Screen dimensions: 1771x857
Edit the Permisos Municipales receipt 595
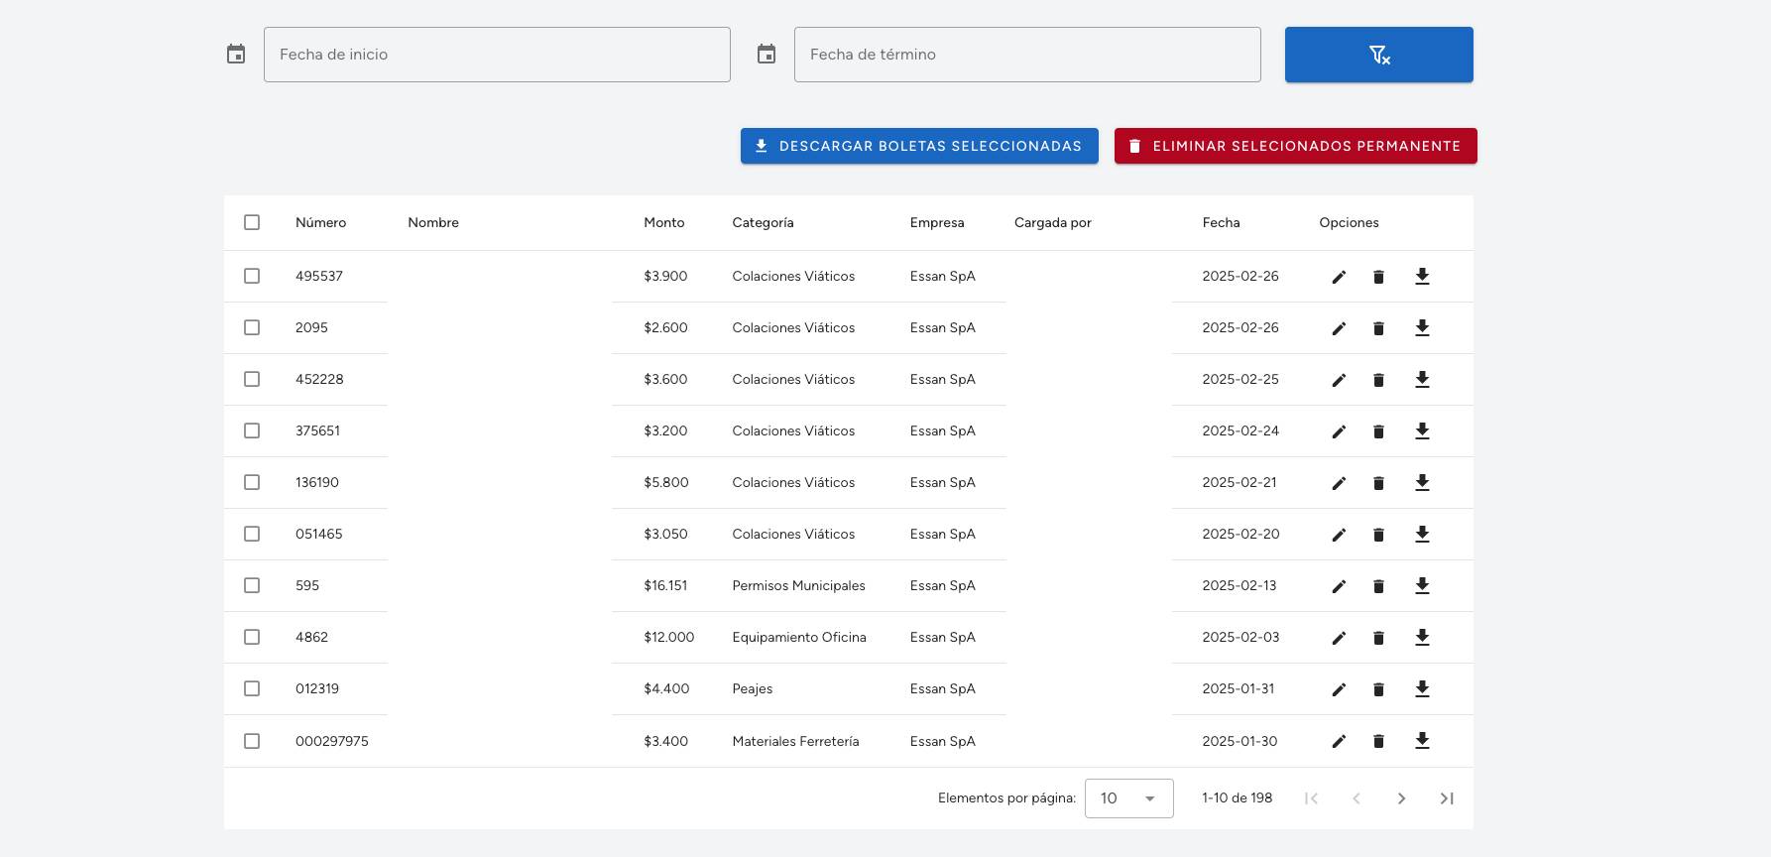(x=1339, y=586)
